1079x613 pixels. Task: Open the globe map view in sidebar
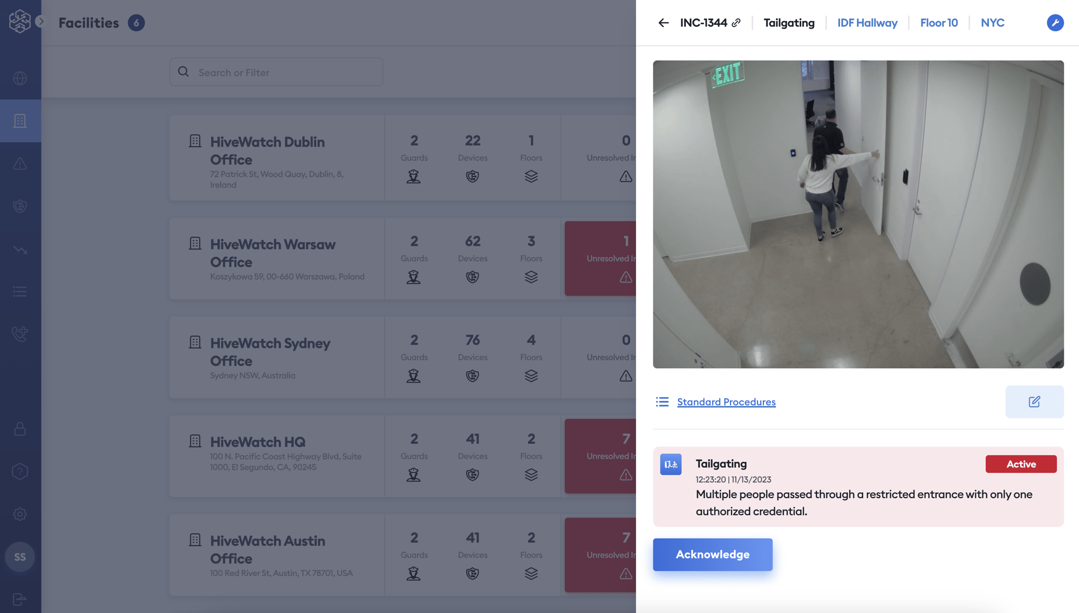pyautogui.click(x=20, y=78)
